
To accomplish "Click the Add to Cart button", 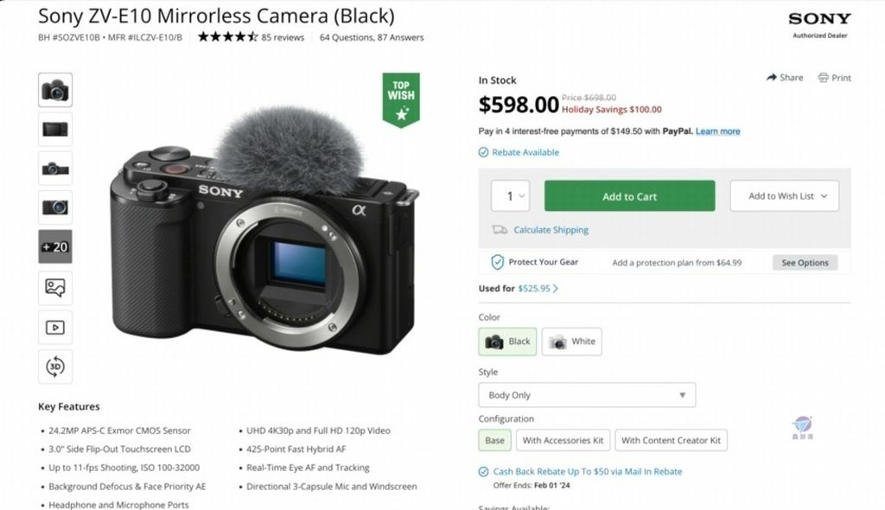I will [x=628, y=195].
